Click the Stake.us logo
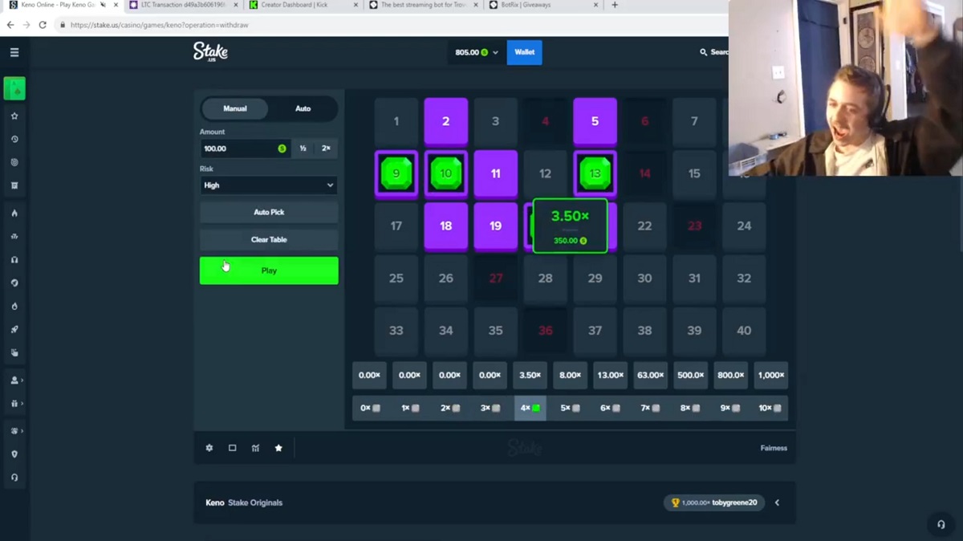The width and height of the screenshot is (963, 541). 210,52
